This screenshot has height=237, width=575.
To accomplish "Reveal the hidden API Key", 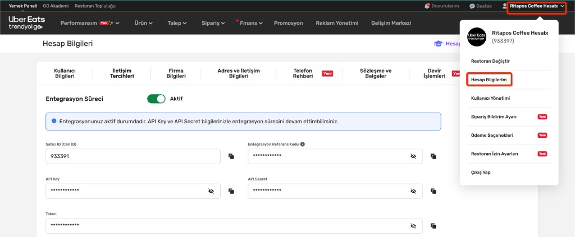I will [211, 191].
